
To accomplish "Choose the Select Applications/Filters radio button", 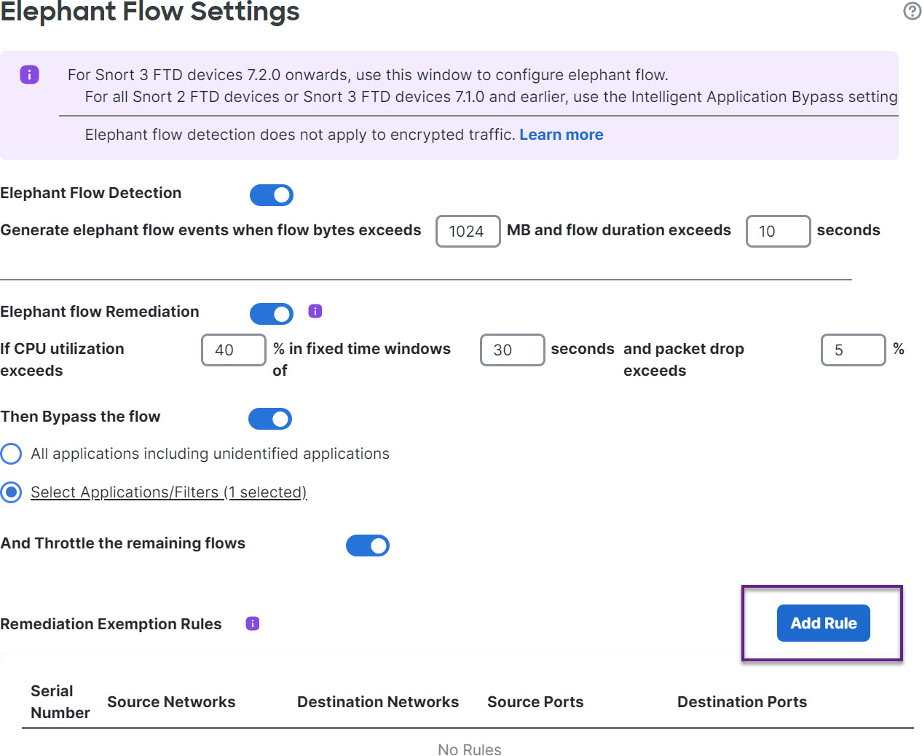I will 11,492.
